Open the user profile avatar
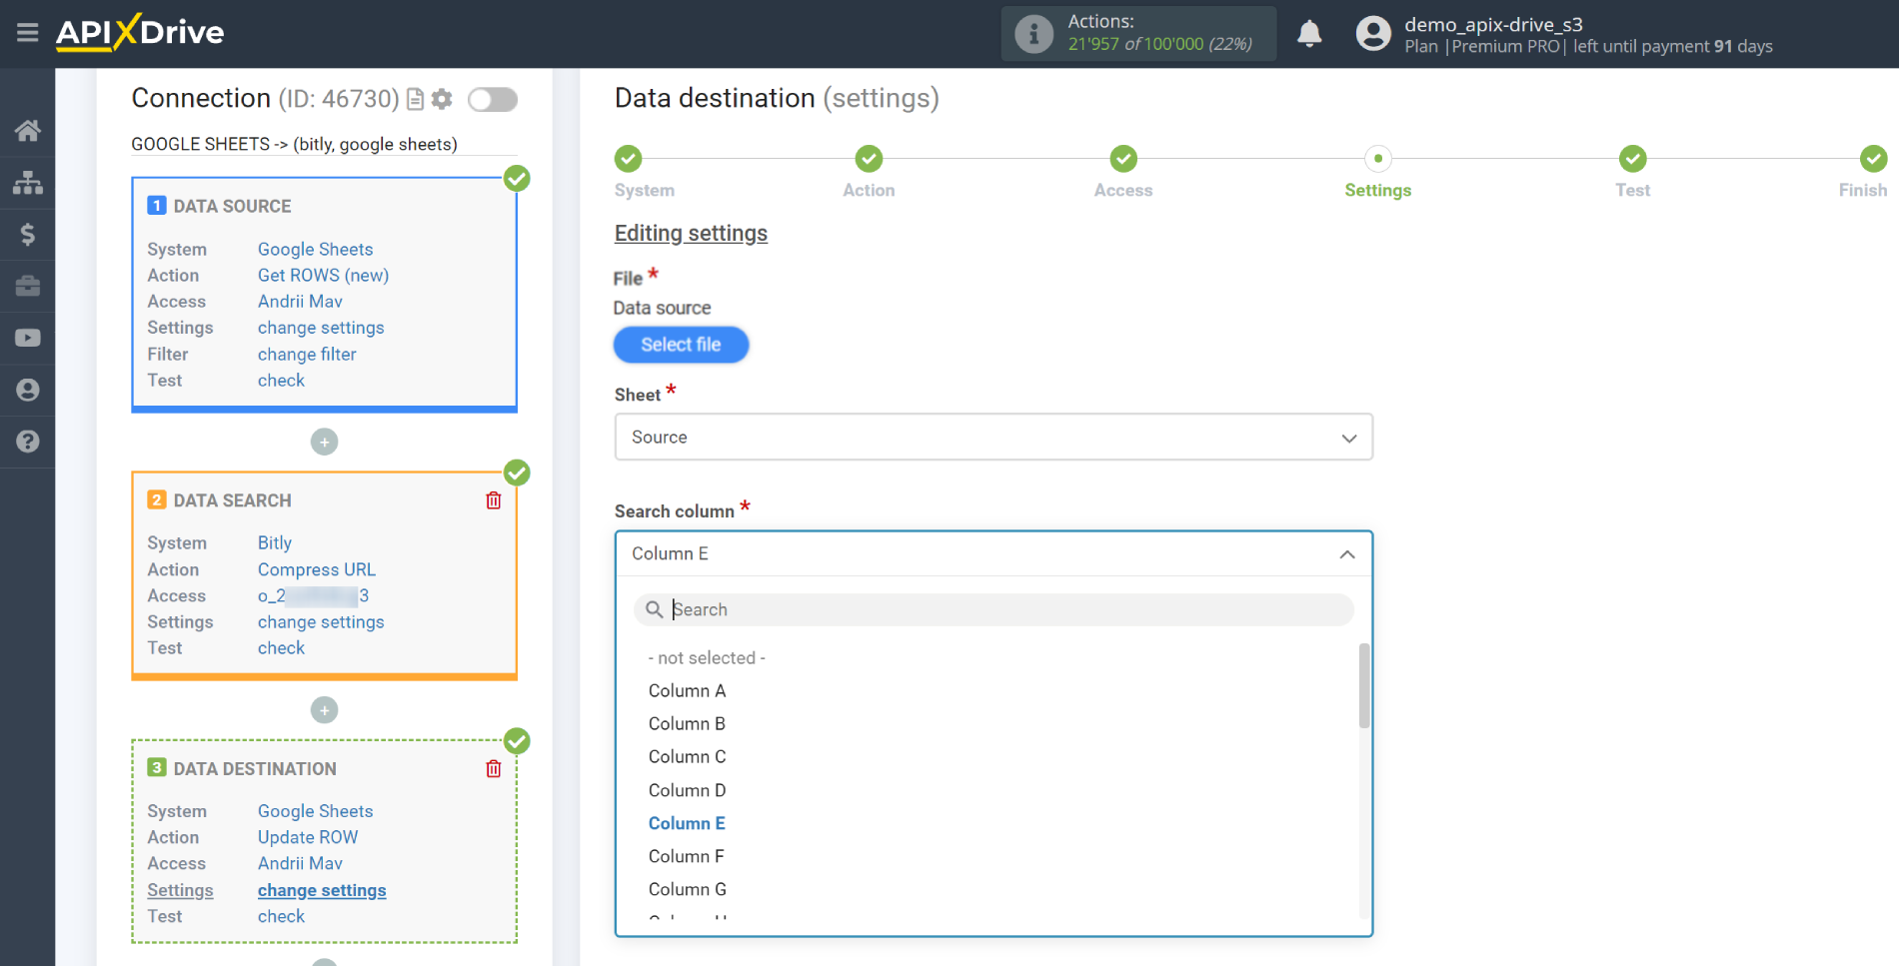The image size is (1899, 966). [1373, 34]
